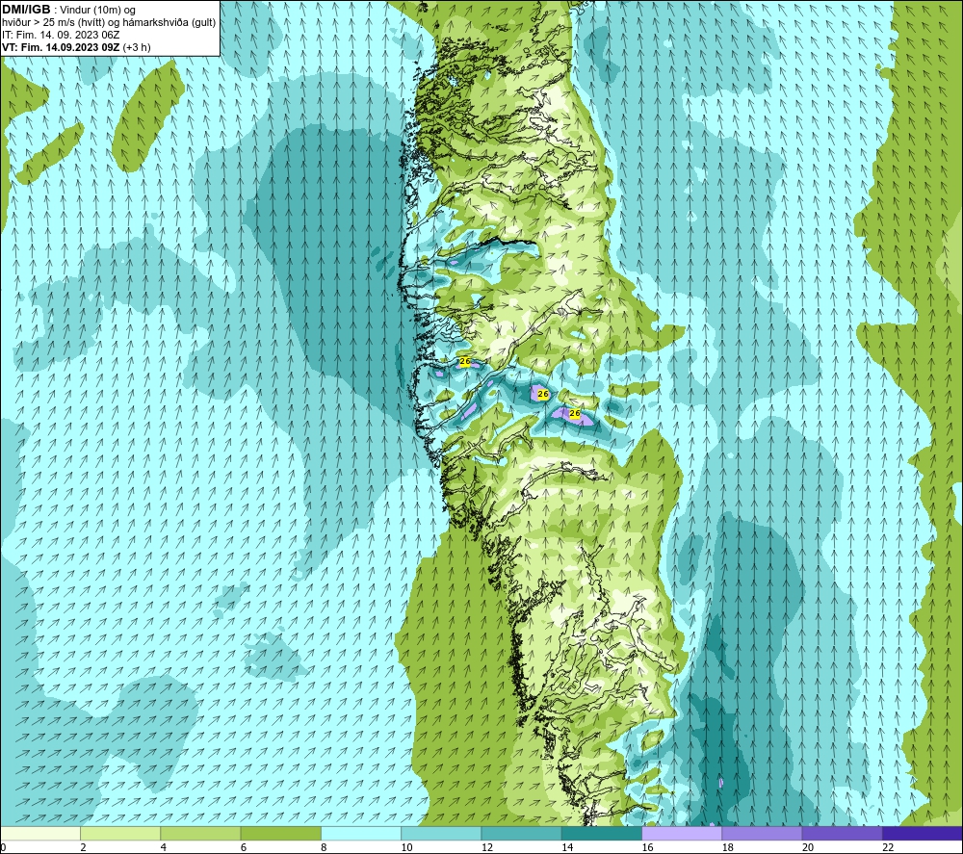Image resolution: width=963 pixels, height=854 pixels.
Task: Click the legend scale label "2"
Action: 83,848
